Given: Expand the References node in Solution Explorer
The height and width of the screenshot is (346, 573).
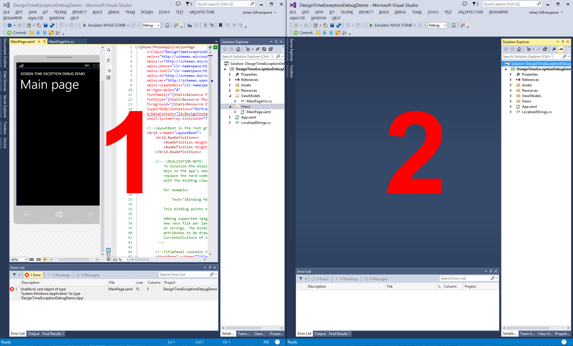Looking at the screenshot, I should [230, 80].
